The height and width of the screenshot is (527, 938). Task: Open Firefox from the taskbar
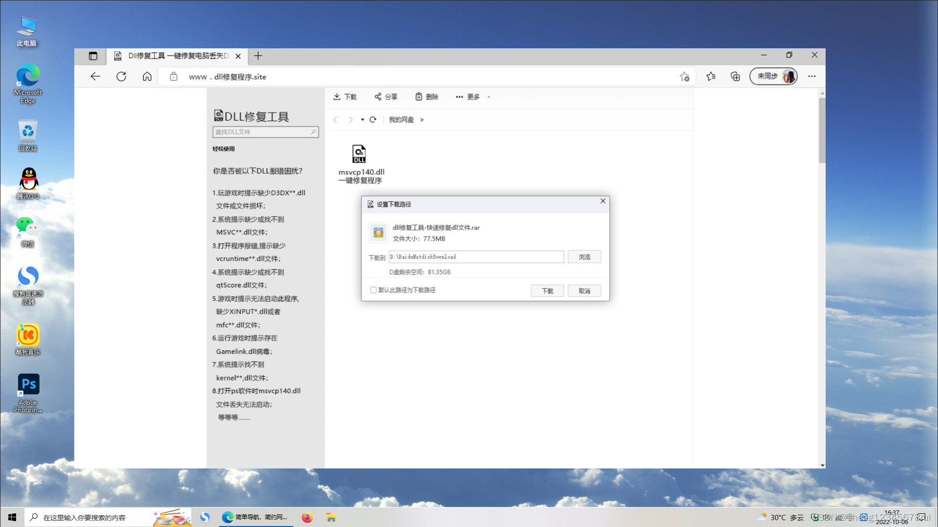pos(307,518)
